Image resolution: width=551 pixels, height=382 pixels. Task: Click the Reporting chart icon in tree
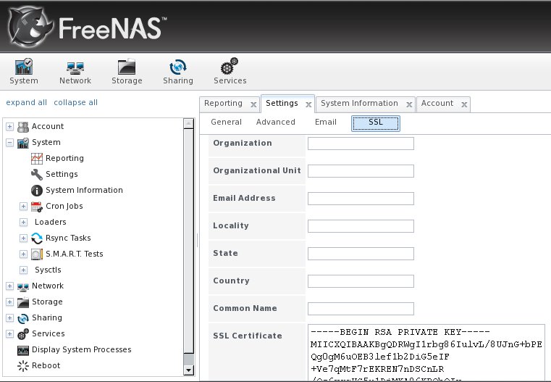tap(37, 158)
